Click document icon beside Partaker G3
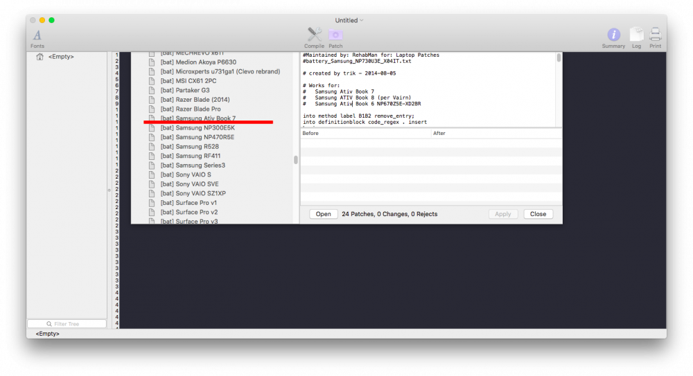The image size is (693, 376). [152, 90]
